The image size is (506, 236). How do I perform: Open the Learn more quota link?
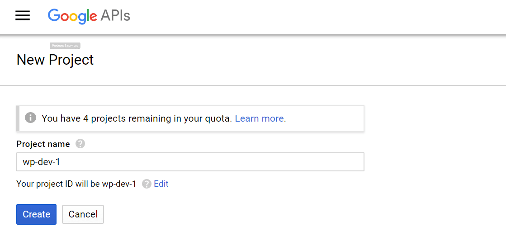pyautogui.click(x=259, y=118)
